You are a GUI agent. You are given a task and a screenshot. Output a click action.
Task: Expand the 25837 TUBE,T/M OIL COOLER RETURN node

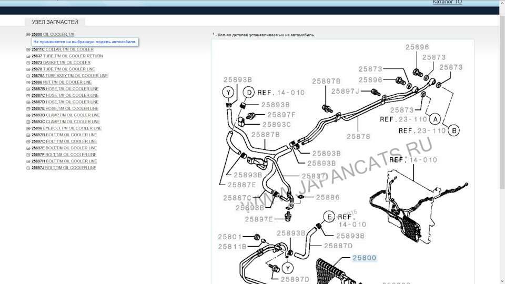pyautogui.click(x=28, y=56)
